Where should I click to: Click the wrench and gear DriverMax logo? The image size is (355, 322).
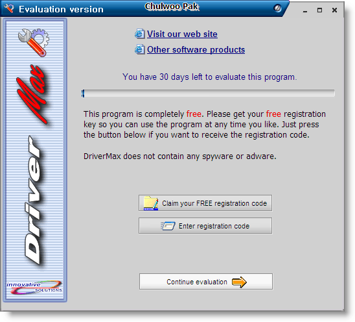34,42
